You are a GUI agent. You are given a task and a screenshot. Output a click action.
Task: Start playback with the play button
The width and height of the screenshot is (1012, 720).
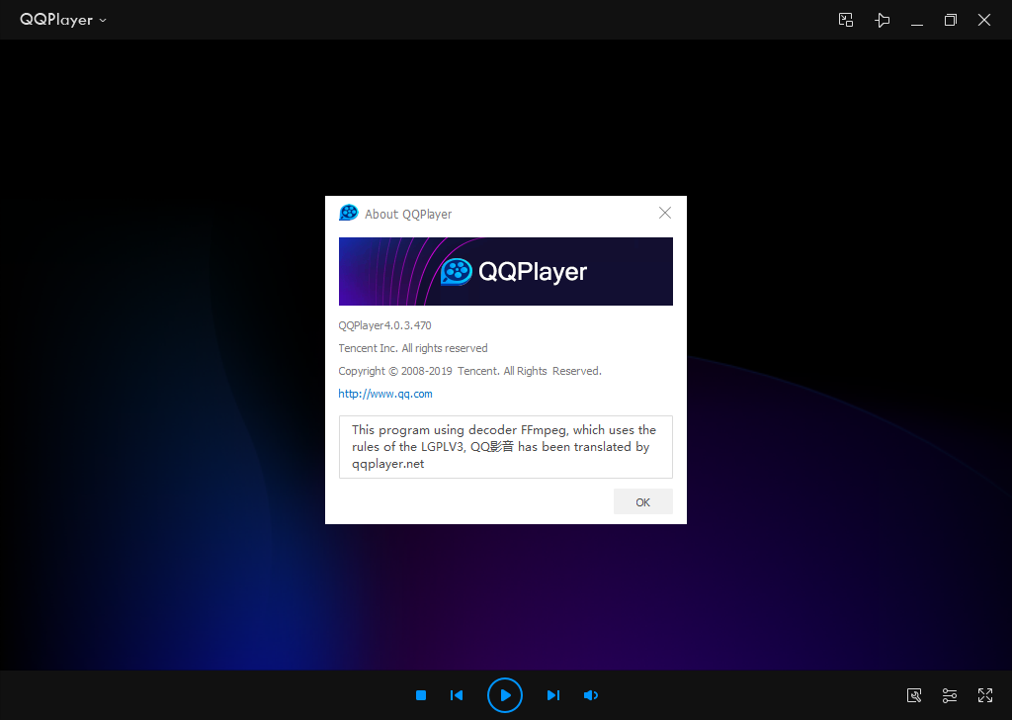[x=505, y=695]
